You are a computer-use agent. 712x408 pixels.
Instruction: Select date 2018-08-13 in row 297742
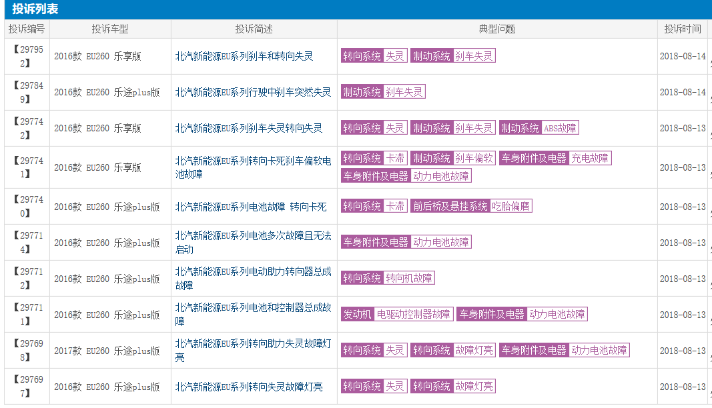[x=683, y=129]
